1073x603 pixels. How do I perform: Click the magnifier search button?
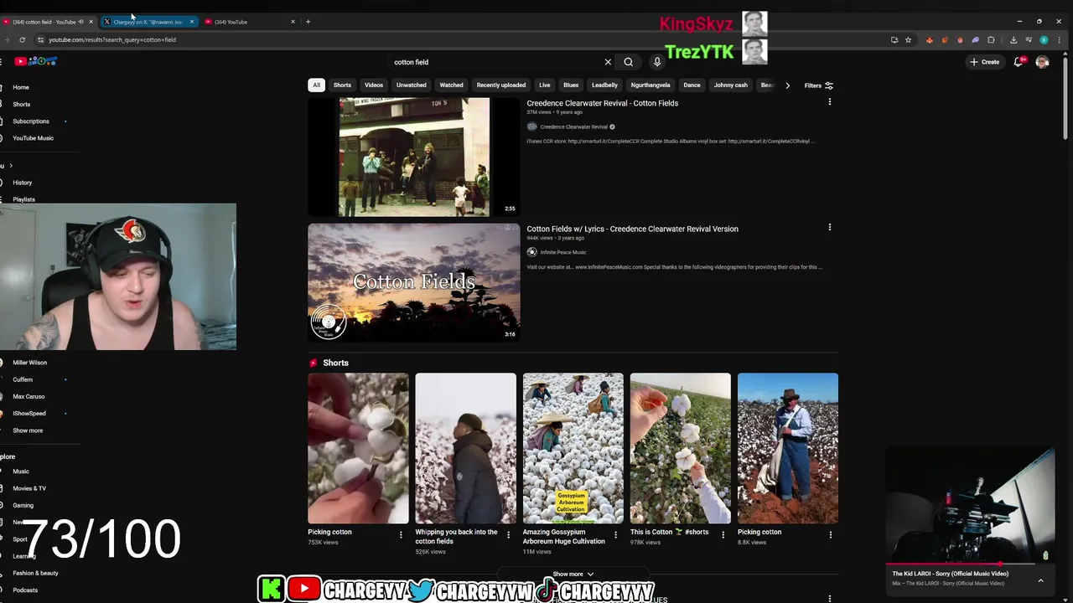(x=628, y=62)
